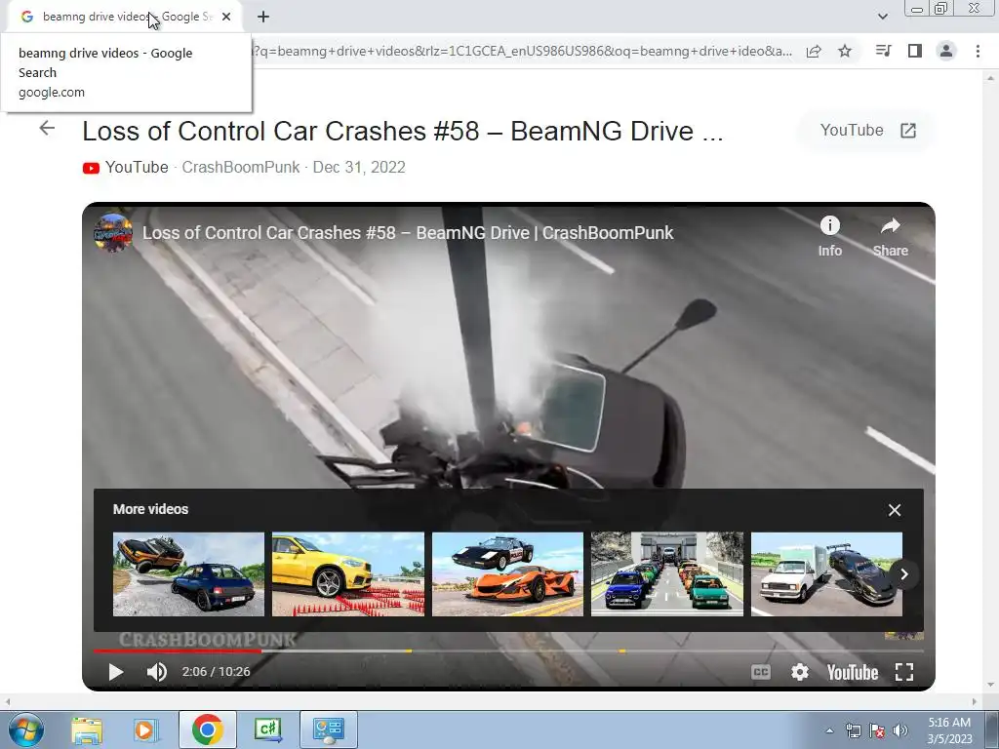Click the 2:06 / 10:26 time display

(x=216, y=672)
